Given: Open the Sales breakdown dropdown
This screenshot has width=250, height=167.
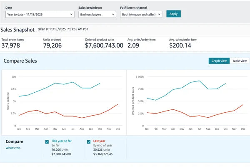Looking at the screenshot, I should coord(97,14).
